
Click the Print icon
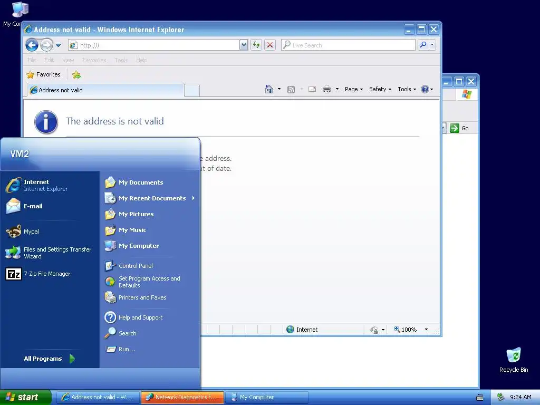326,89
